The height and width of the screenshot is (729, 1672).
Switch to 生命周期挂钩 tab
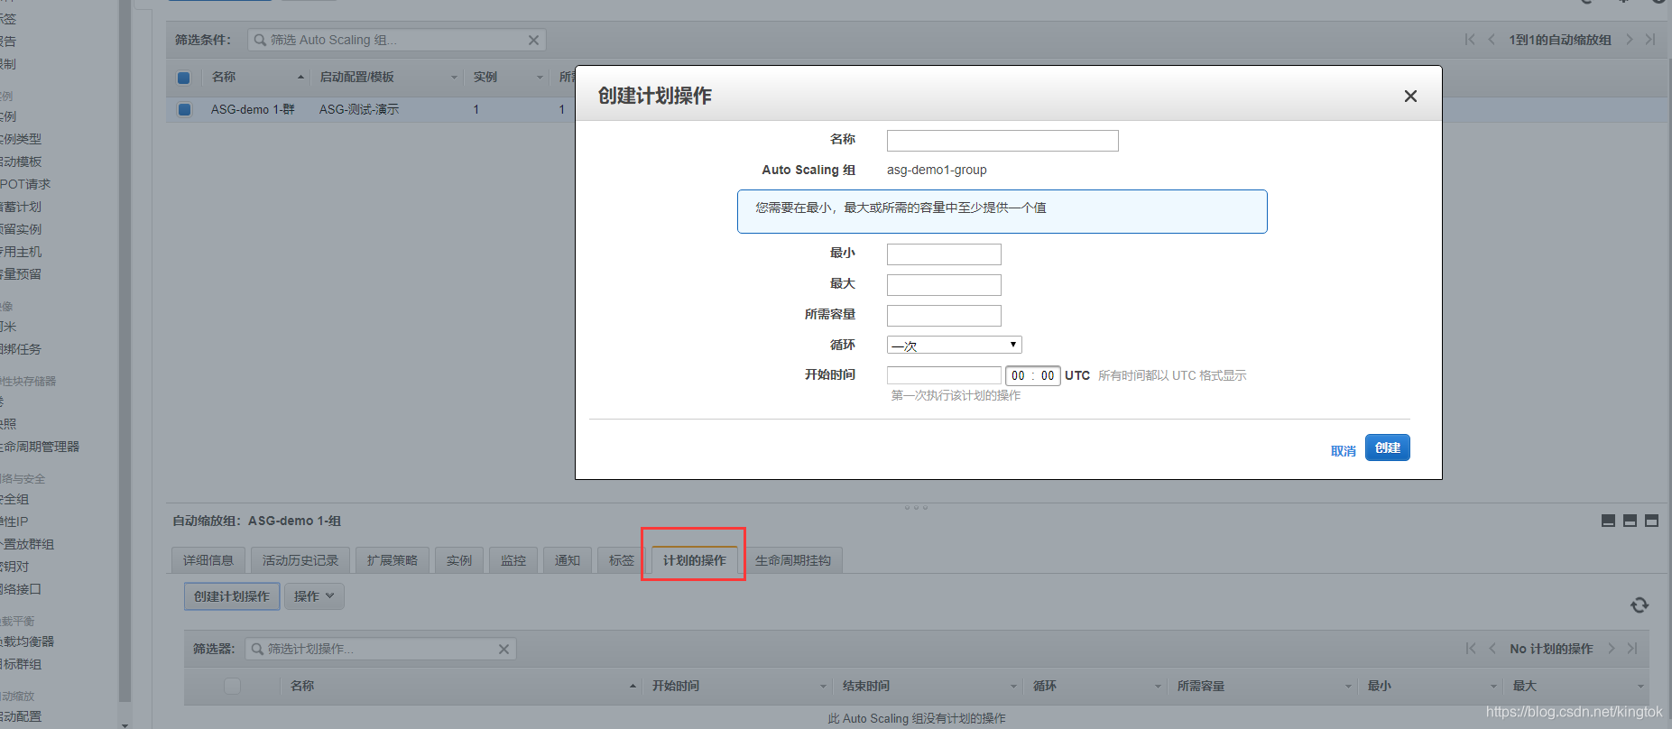tap(793, 560)
